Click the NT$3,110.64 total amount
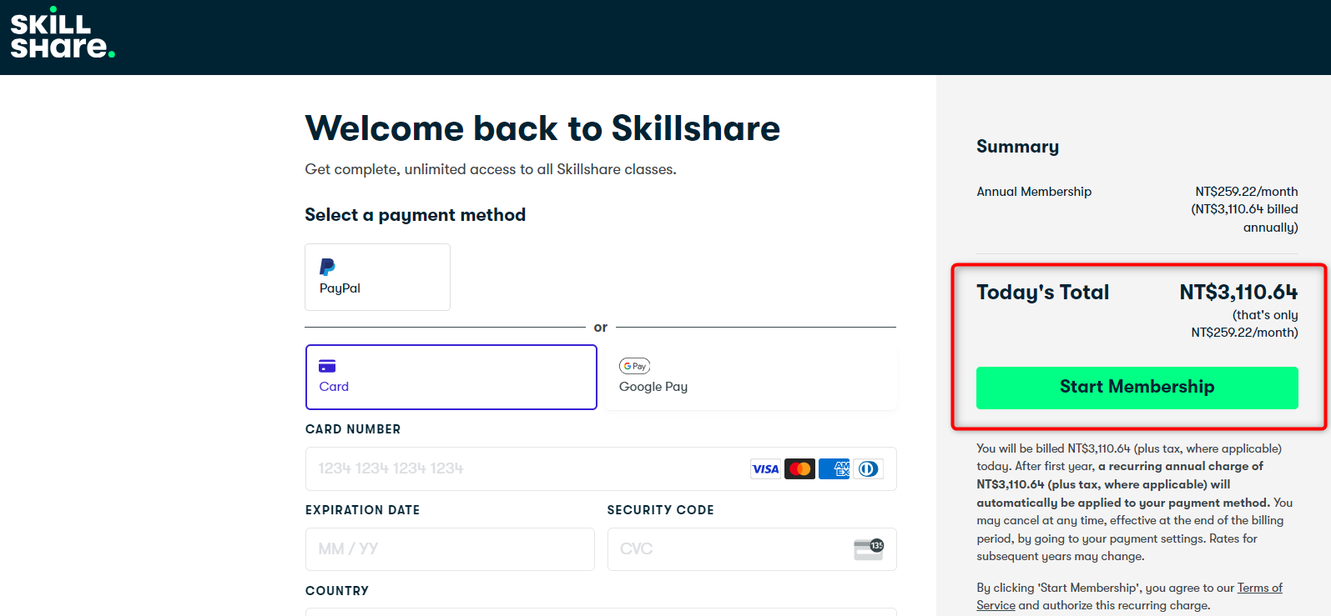 click(x=1238, y=293)
